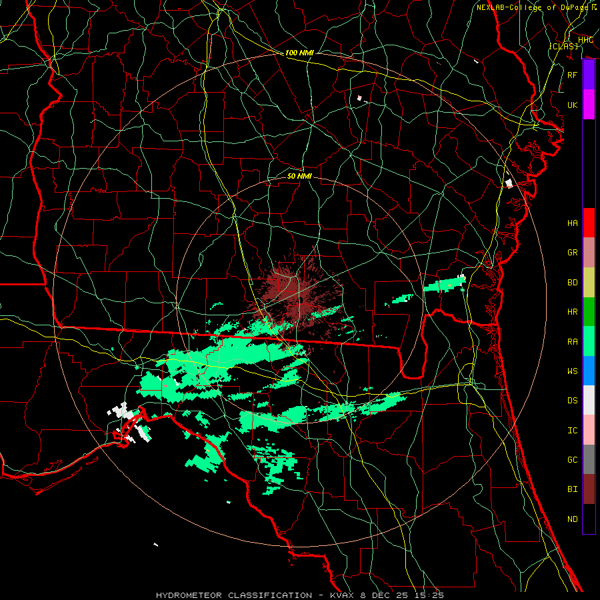
Task: Click the '[CLAS]' label under HHC
Action: (x=563, y=46)
